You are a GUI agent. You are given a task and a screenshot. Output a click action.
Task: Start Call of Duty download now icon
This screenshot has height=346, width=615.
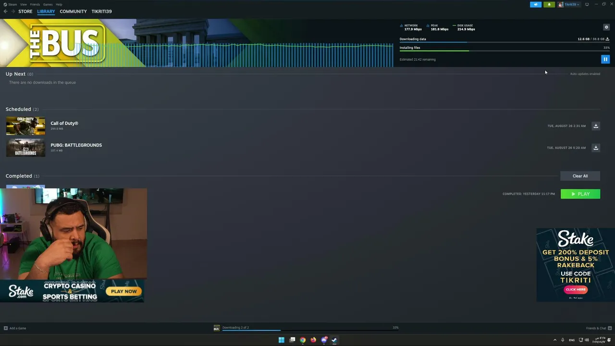pyautogui.click(x=596, y=126)
